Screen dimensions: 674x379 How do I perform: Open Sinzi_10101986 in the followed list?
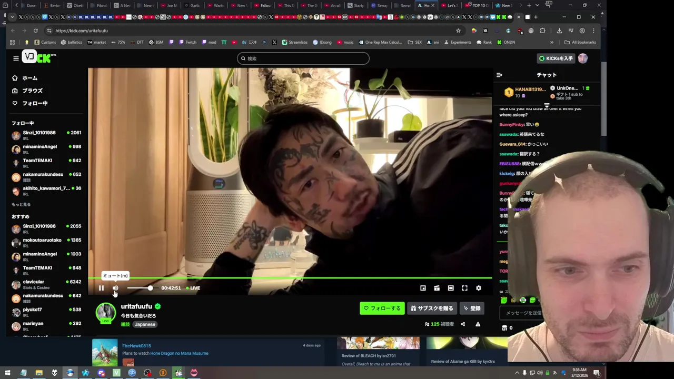[x=46, y=135]
